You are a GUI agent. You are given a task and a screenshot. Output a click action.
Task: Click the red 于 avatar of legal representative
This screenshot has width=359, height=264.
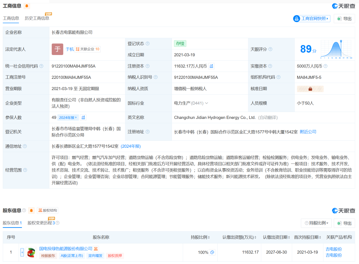tap(58, 49)
